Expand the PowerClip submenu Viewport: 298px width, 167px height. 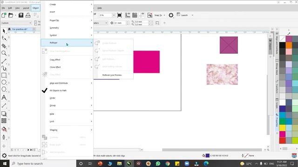(x=67, y=20)
